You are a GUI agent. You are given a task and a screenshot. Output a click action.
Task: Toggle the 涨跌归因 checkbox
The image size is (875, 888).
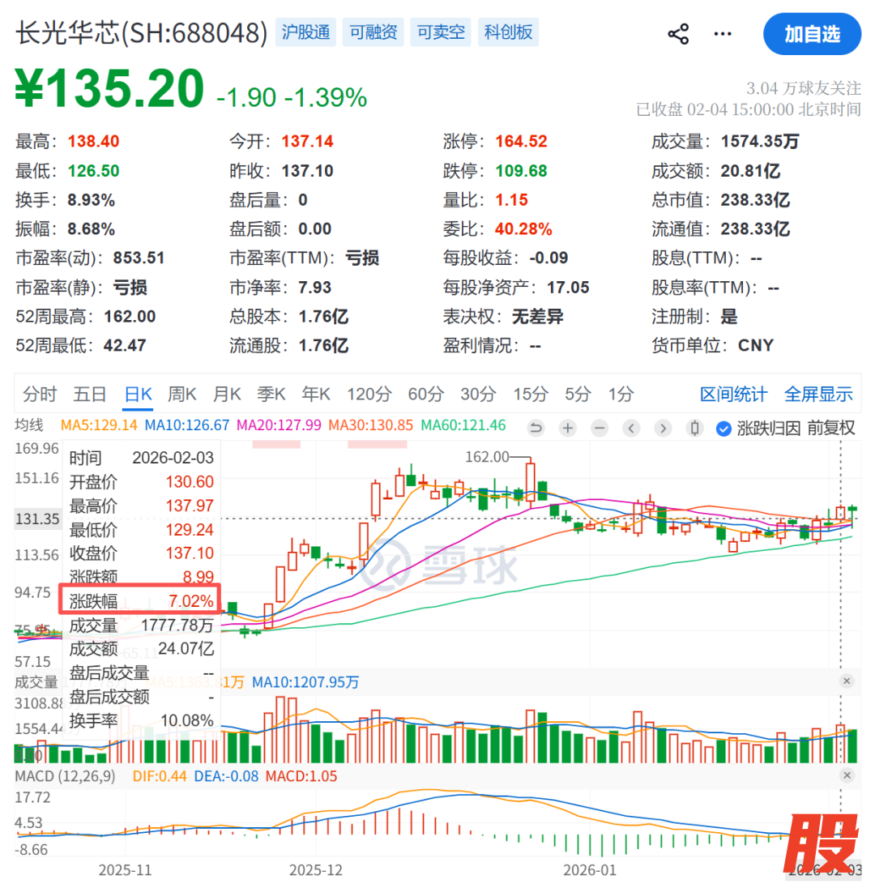723,428
